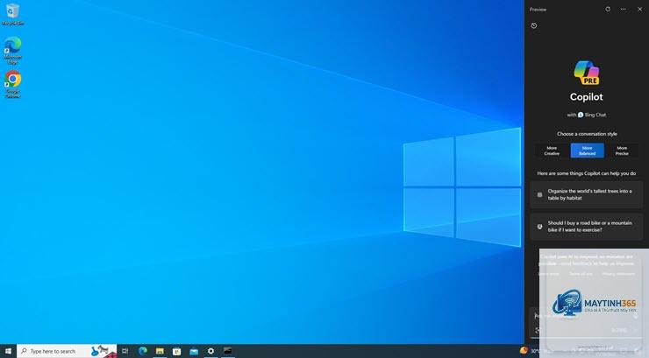This screenshot has height=358, width=649.
Task: Click the Choose a conversation style label
Action: pos(587,134)
